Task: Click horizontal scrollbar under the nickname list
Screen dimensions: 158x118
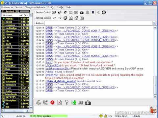Action: 15,111
